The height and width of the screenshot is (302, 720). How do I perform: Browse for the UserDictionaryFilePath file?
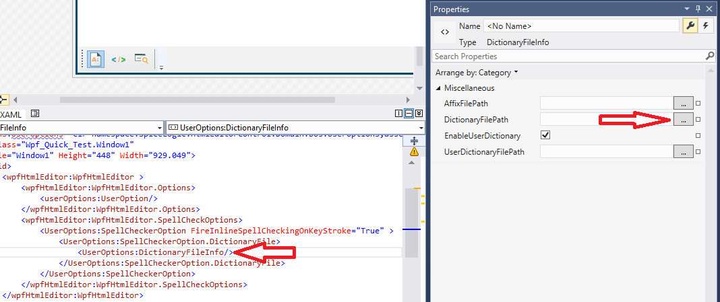point(683,152)
